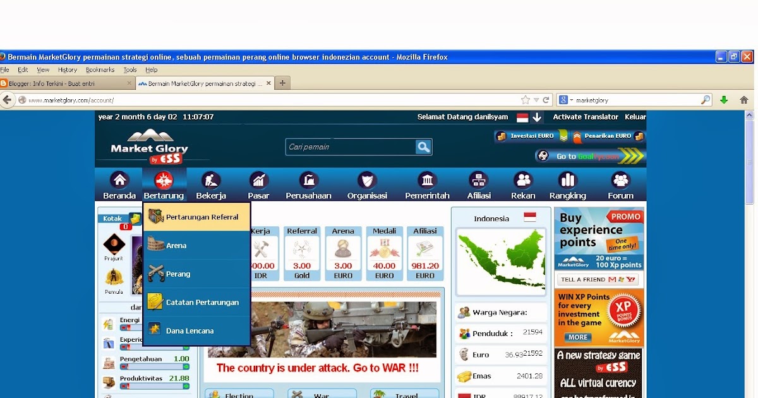Click the Kotak inbox box icon
This screenshot has height=398, width=758.
click(135, 219)
